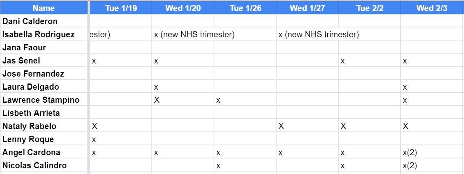The width and height of the screenshot is (464, 174).
Task: Click the frozen column divider bar
Action: tap(88, 87)
